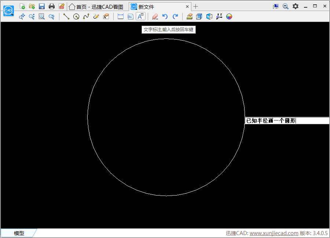The height and width of the screenshot is (238, 330).
Task: Return to previous zoom view
Action: (x=52, y=16)
